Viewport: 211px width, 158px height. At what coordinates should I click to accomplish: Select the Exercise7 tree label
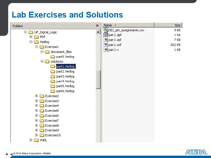pyautogui.click(x=52, y=121)
